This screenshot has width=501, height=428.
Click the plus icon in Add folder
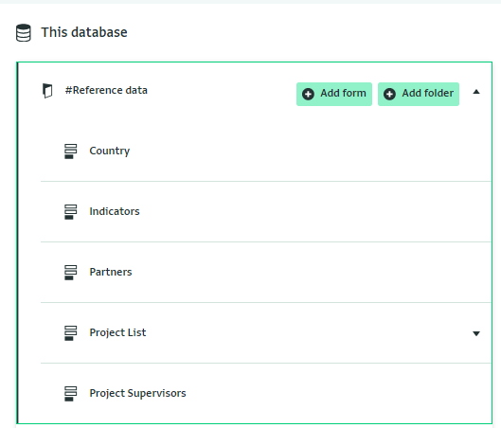point(389,95)
